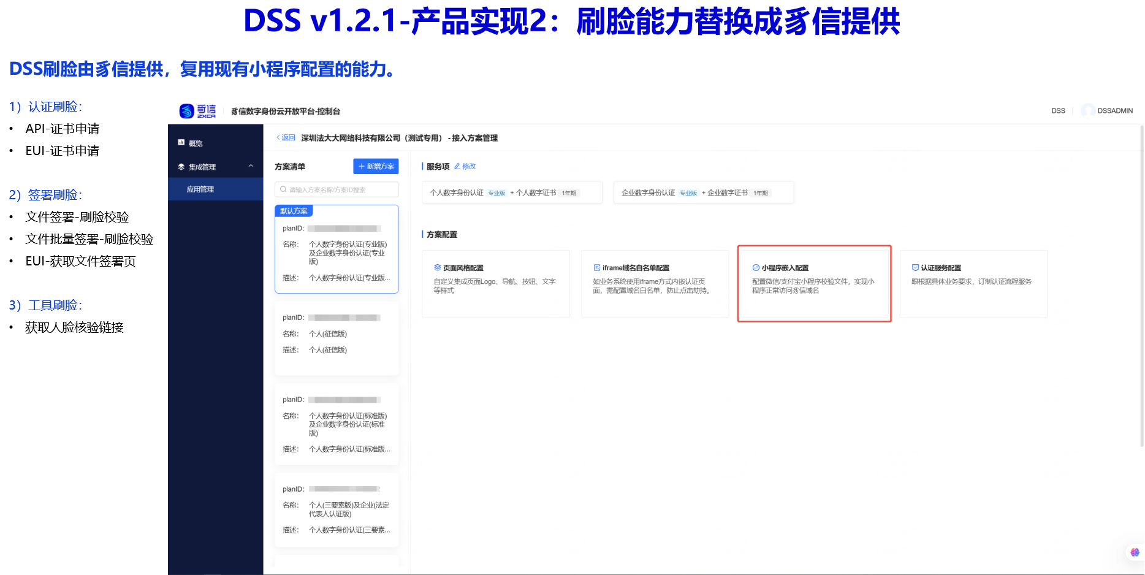The image size is (1145, 575).
Task: Select 应用管理 in the sidebar
Action: [215, 189]
